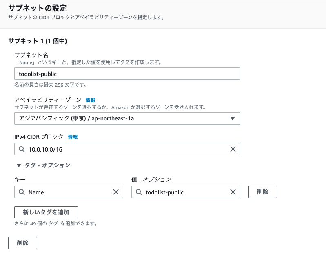Screen dimensions: 326x254
Task: Collapse the タグ - オプション section triangle
Action: coord(19,165)
